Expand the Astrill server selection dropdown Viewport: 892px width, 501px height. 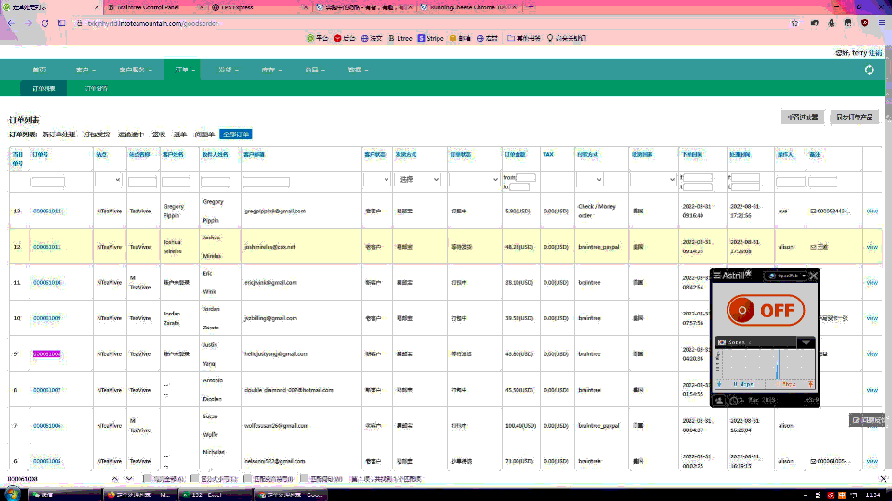point(806,342)
